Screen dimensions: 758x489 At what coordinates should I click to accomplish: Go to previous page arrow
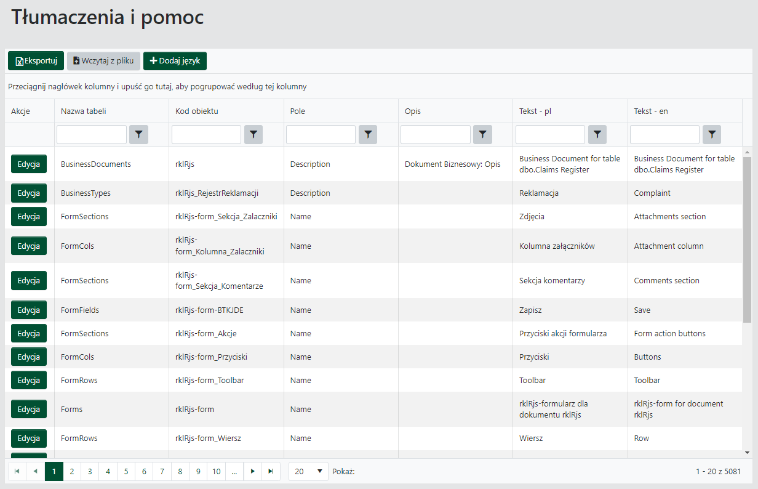(35, 471)
